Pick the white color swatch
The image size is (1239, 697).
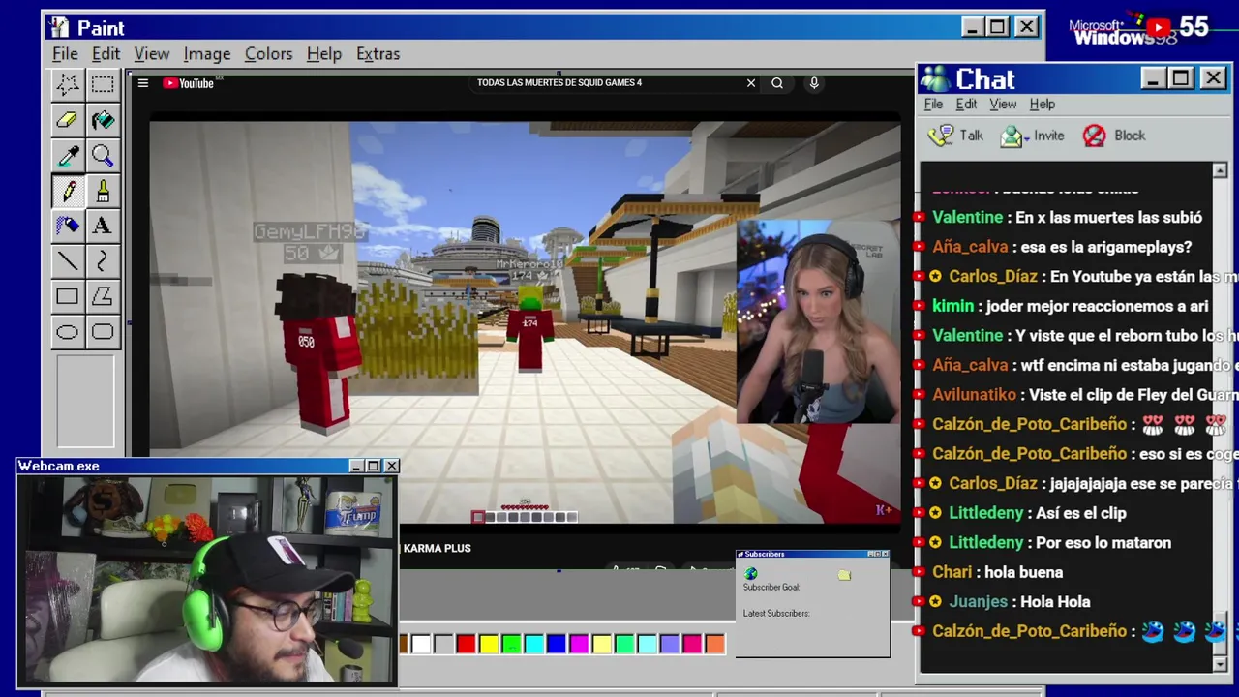[421, 645]
